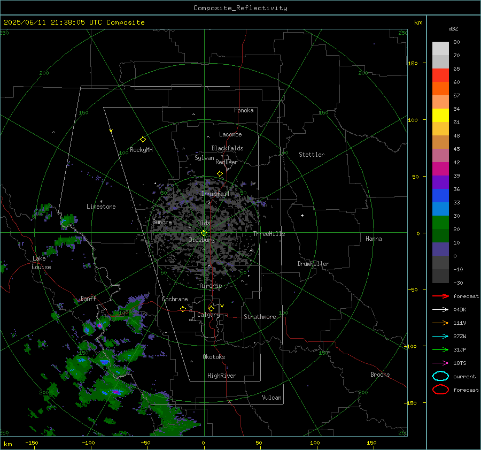Click the Calgary city label

click(x=208, y=315)
